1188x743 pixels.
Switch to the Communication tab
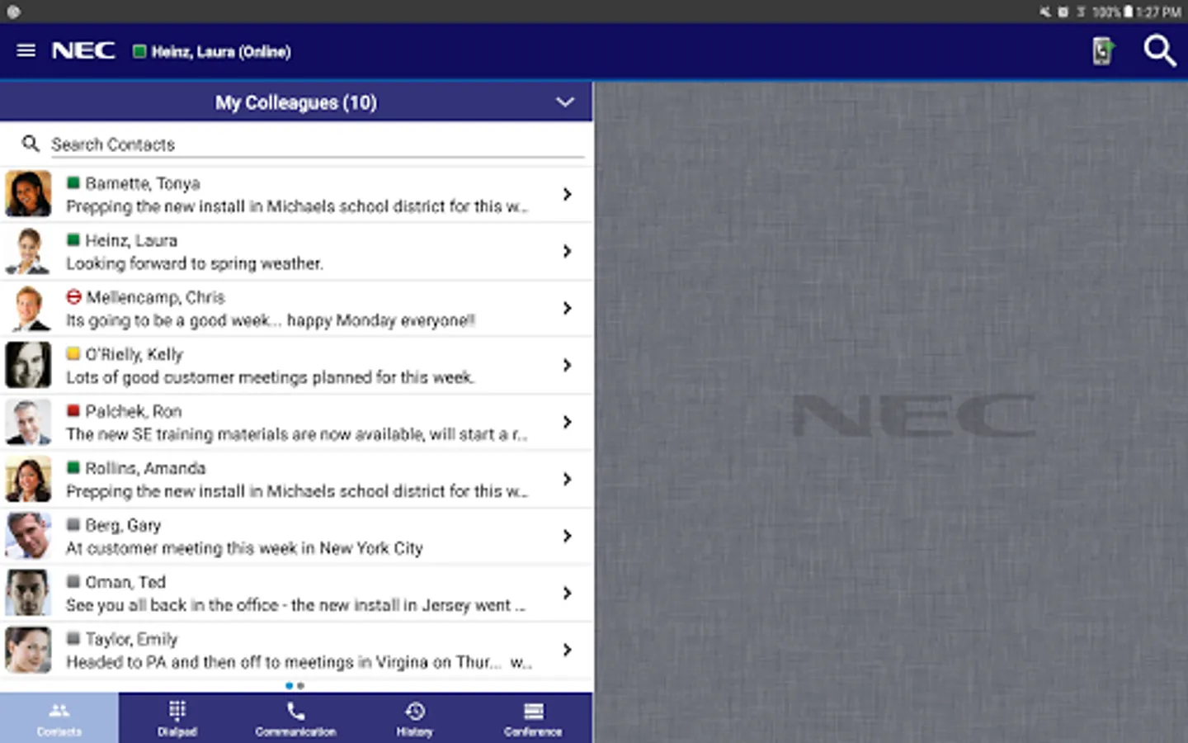(x=295, y=718)
